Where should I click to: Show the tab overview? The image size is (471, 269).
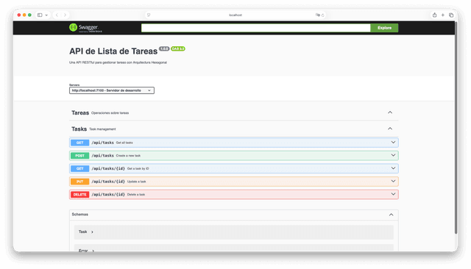click(451, 15)
